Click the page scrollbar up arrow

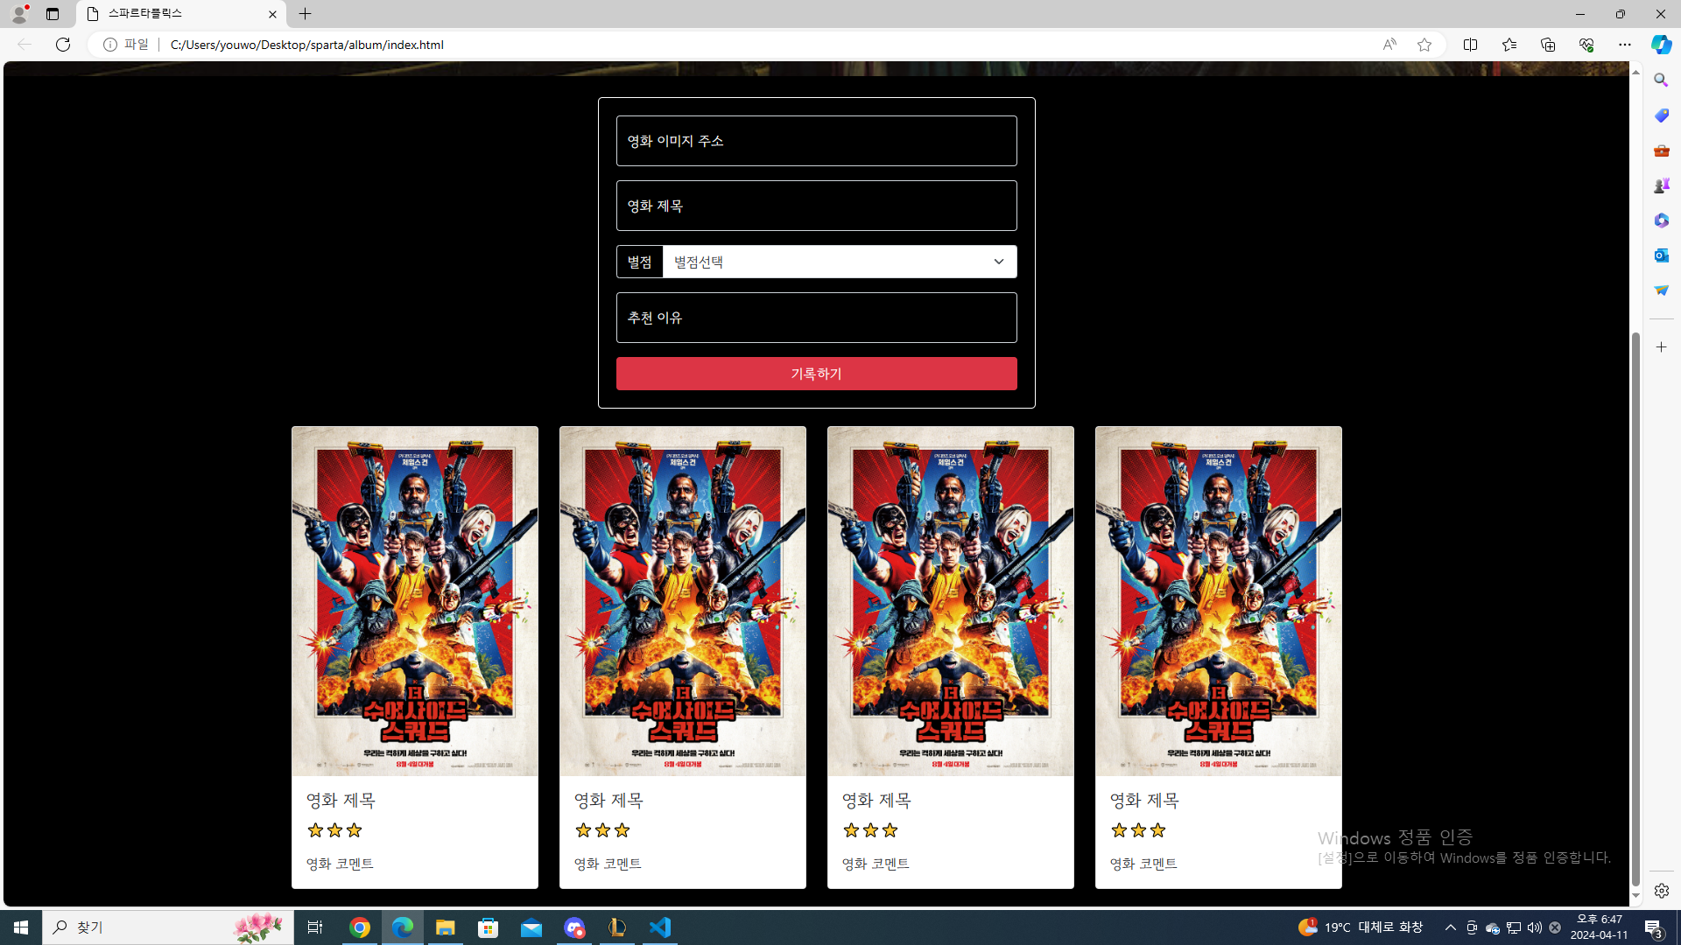[1635, 71]
